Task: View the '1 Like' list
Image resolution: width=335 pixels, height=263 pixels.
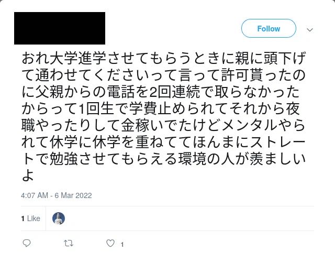Action: point(30,218)
